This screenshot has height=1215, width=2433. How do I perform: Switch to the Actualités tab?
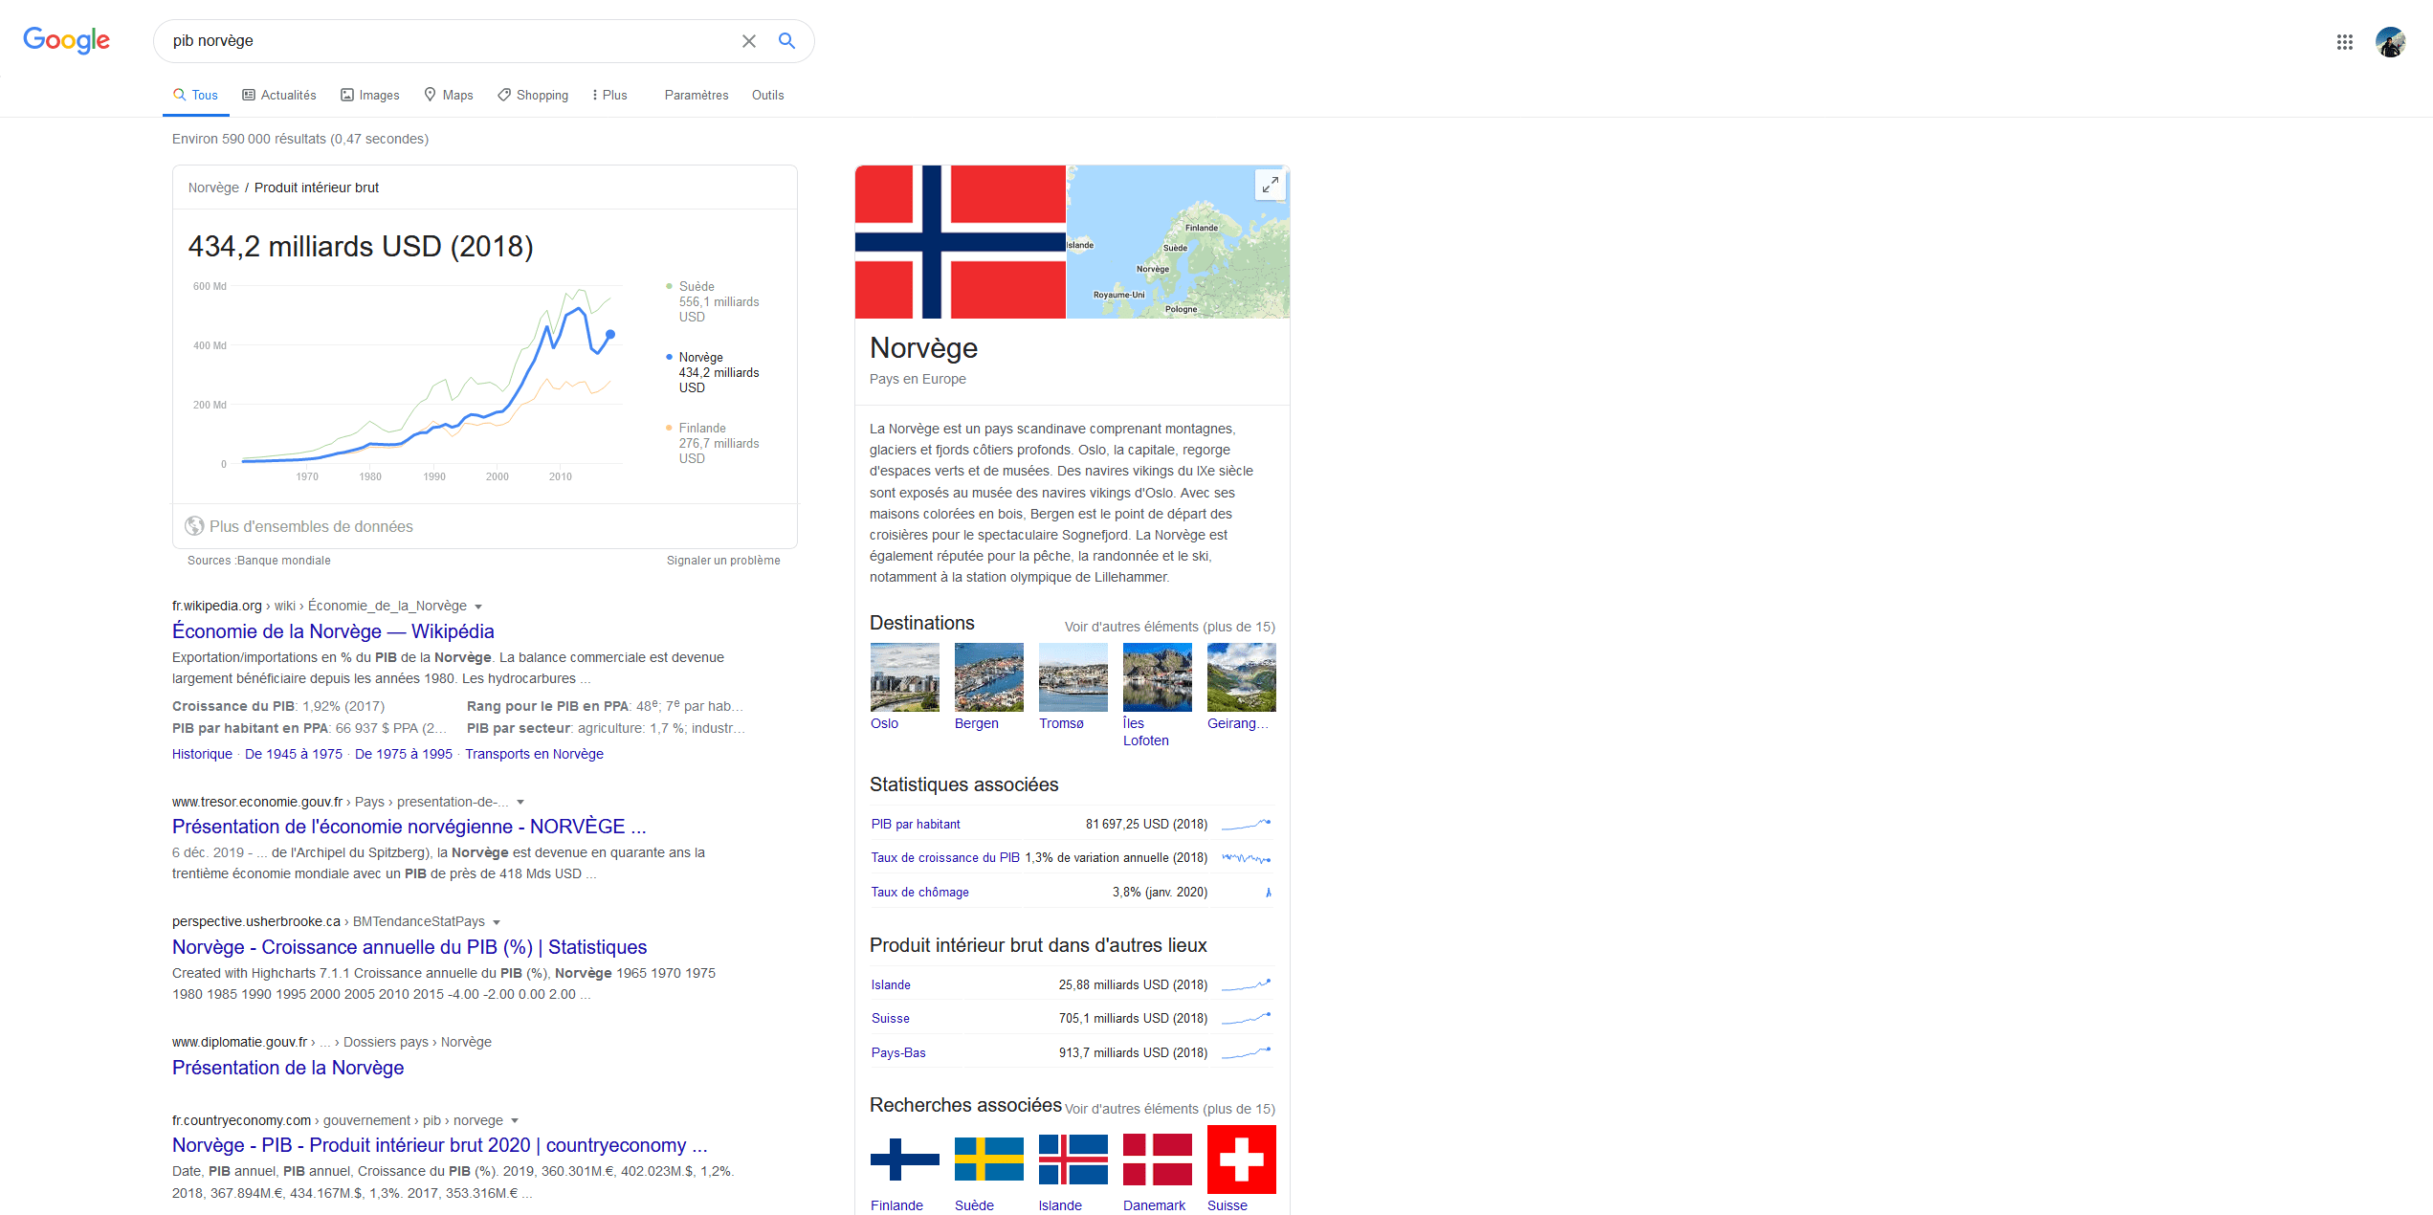tap(279, 95)
